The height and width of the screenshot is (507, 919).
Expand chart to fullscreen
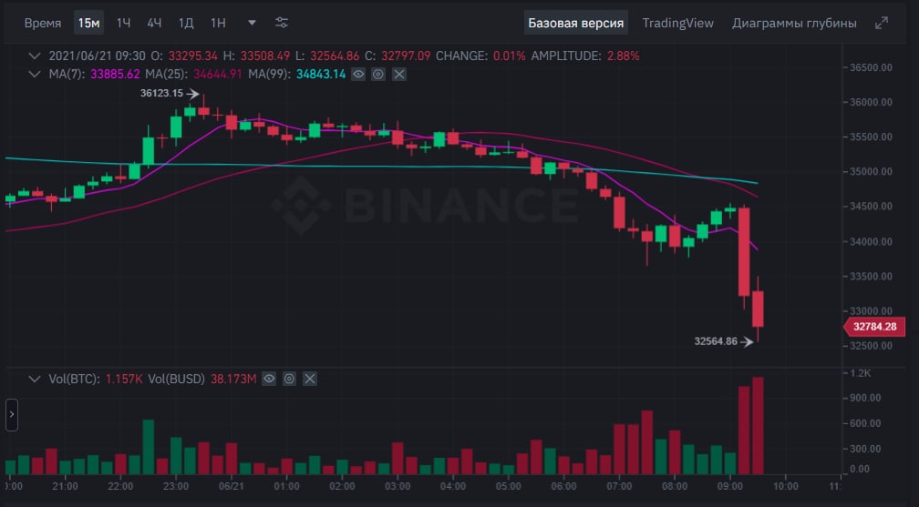click(881, 23)
